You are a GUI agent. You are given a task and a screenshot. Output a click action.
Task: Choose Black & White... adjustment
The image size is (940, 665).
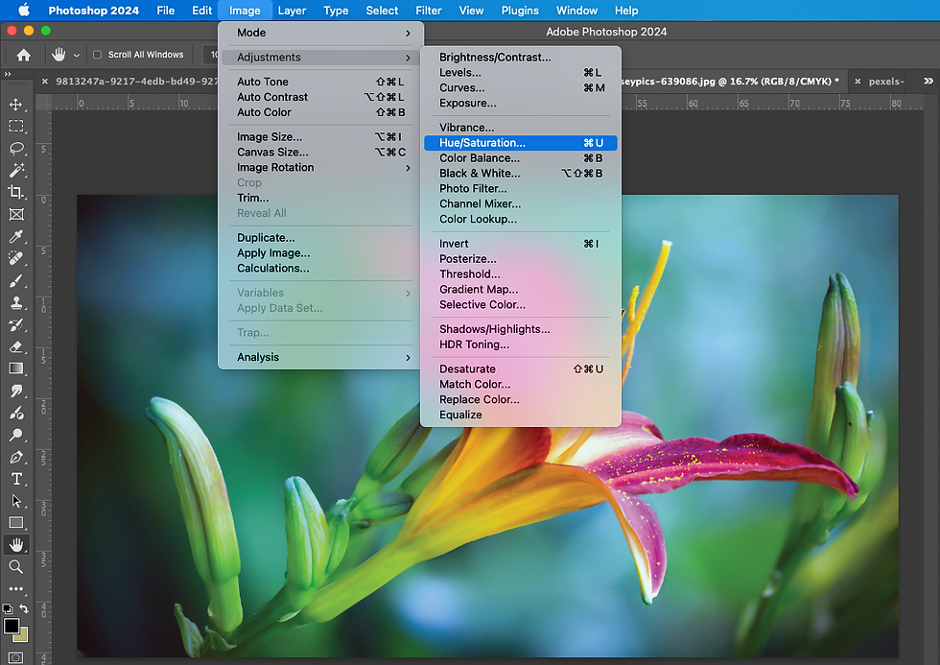(x=520, y=174)
